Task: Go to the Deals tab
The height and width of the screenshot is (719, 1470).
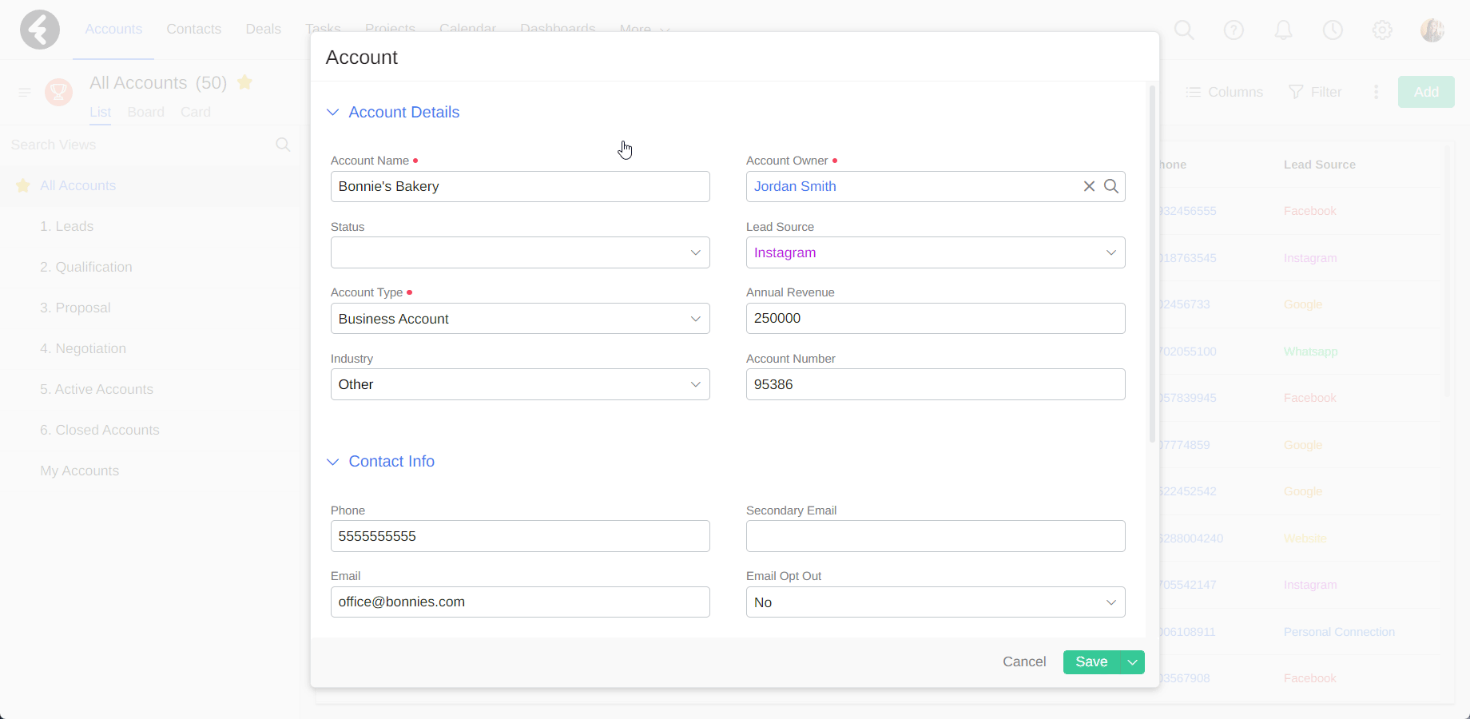Action: click(264, 30)
